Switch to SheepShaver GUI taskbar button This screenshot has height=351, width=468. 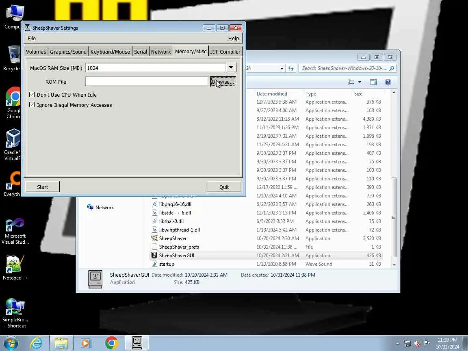click(x=136, y=343)
